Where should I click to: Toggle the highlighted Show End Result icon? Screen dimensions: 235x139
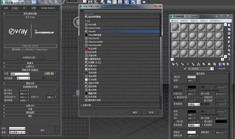coord(220,64)
